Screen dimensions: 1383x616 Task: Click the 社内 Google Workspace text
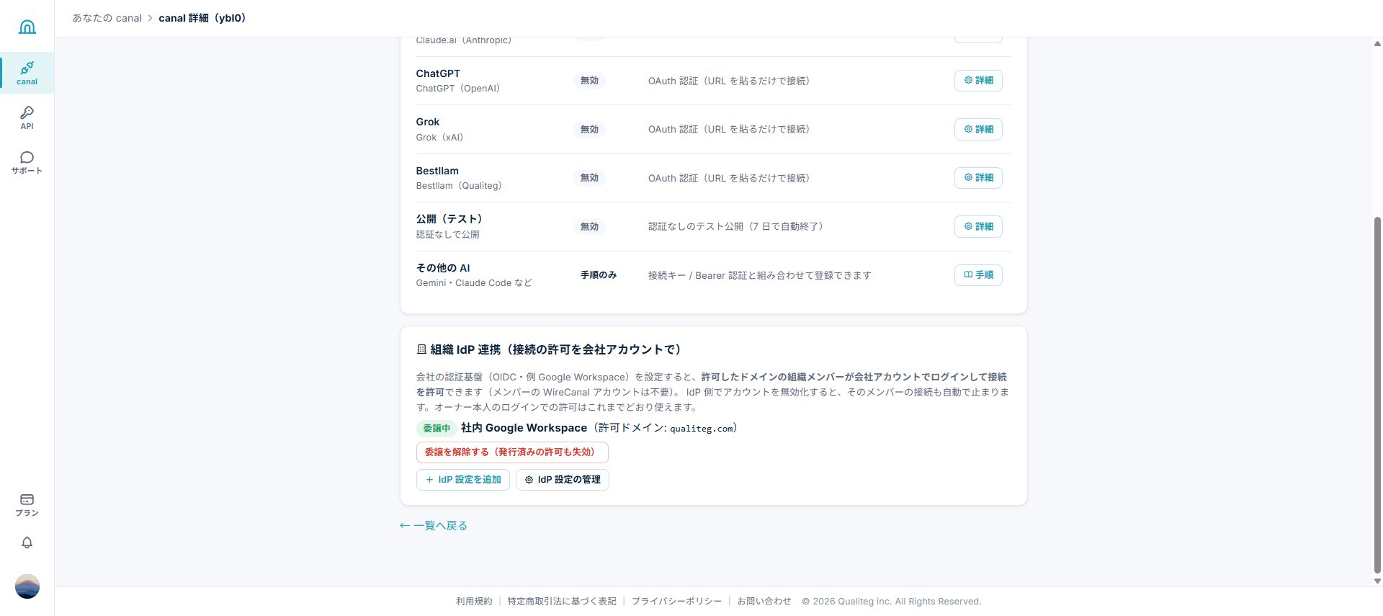[x=524, y=428]
